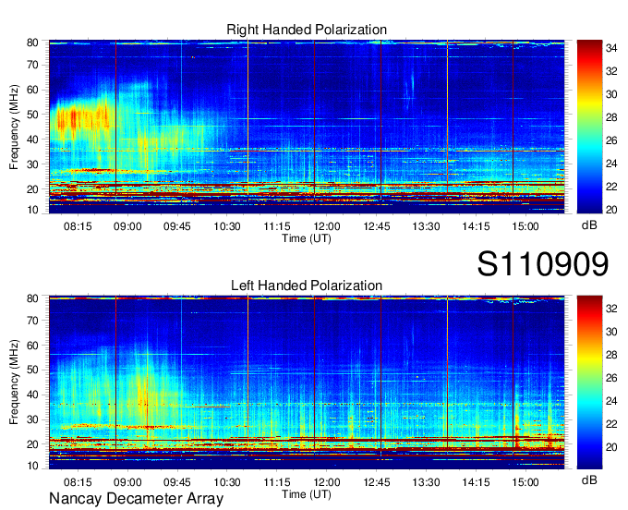This screenshot has height=510, width=628.
Task: Click the 34 value on the upper color bar
Action: pyautogui.click(x=611, y=48)
